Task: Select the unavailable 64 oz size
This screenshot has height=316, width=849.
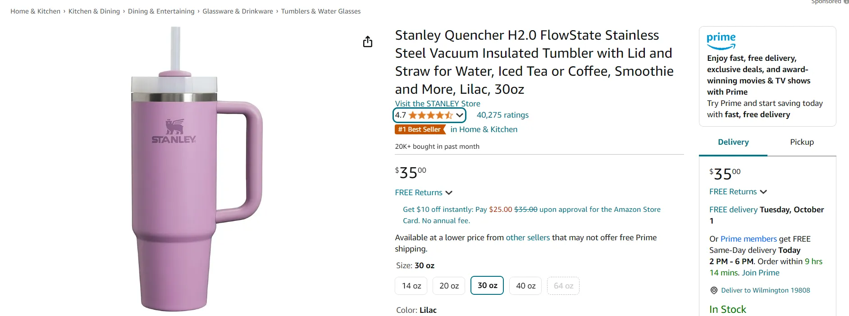Action: [563, 286]
